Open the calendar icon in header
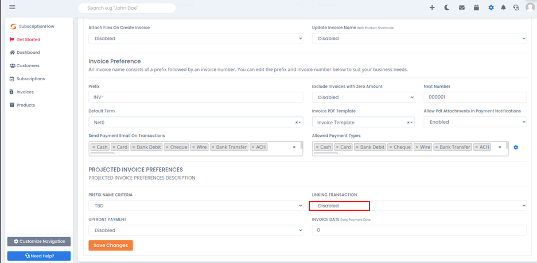Image resolution: width=537 pixels, height=263 pixels. 476,7
